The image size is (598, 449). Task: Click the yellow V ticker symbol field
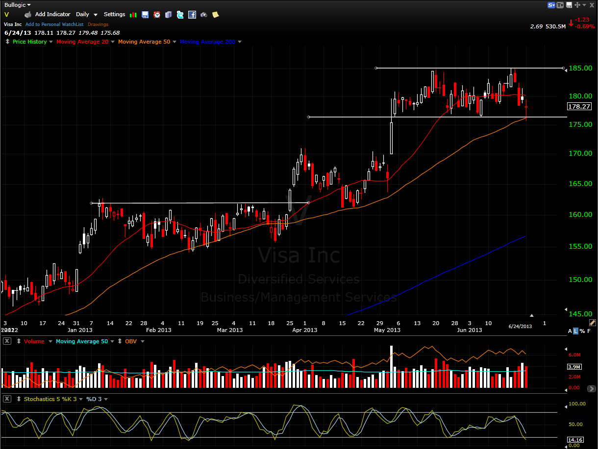point(6,15)
